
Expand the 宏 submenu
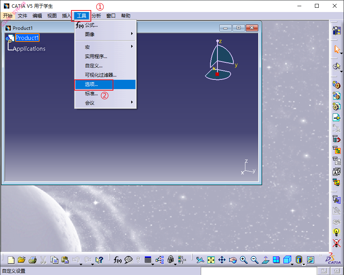tap(105, 47)
